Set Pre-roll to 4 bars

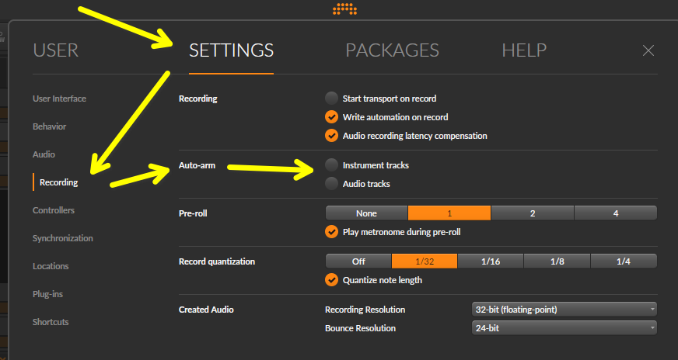click(x=615, y=213)
